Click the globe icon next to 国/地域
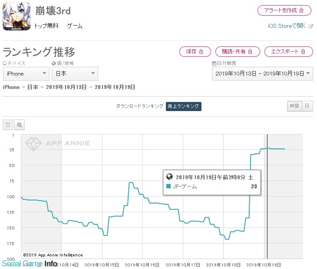The image size is (317, 269). [53, 63]
